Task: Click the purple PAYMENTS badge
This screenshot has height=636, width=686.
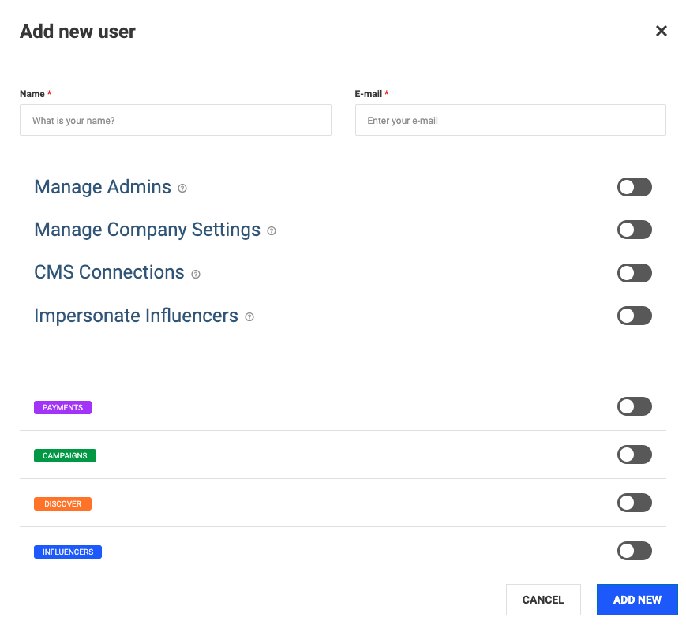Action: point(62,407)
